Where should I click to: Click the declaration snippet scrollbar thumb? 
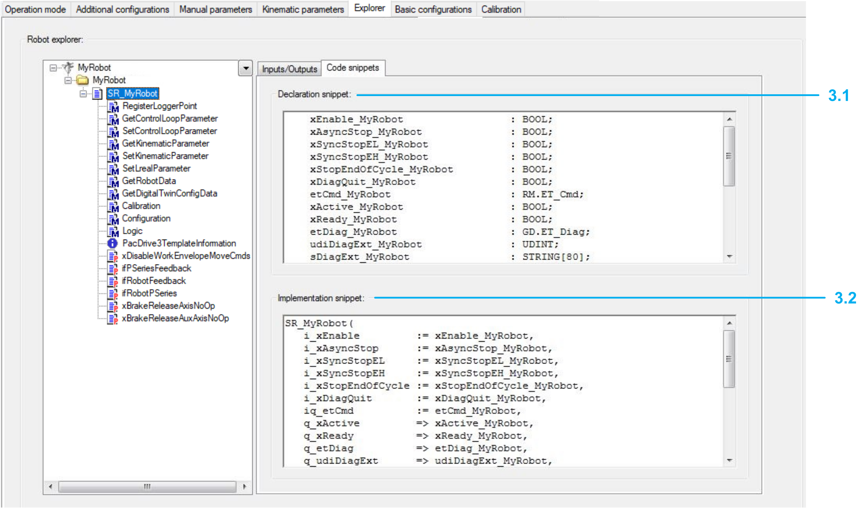tap(729, 156)
